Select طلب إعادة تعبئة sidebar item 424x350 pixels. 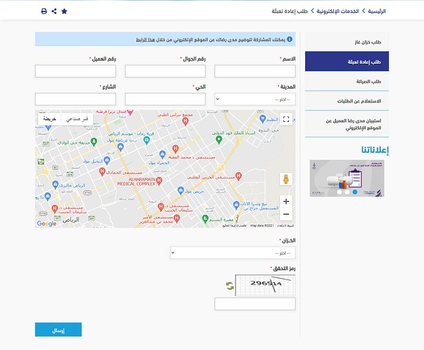click(x=347, y=61)
